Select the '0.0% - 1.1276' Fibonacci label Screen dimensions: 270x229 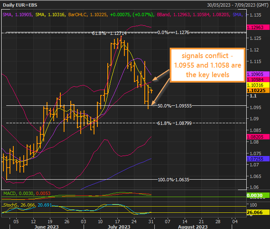pos(173,32)
